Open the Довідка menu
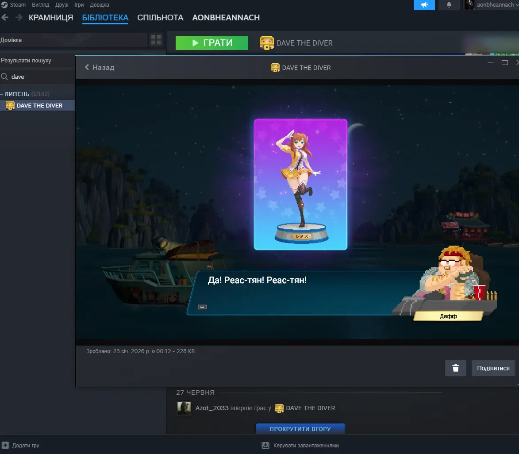 click(x=99, y=4)
